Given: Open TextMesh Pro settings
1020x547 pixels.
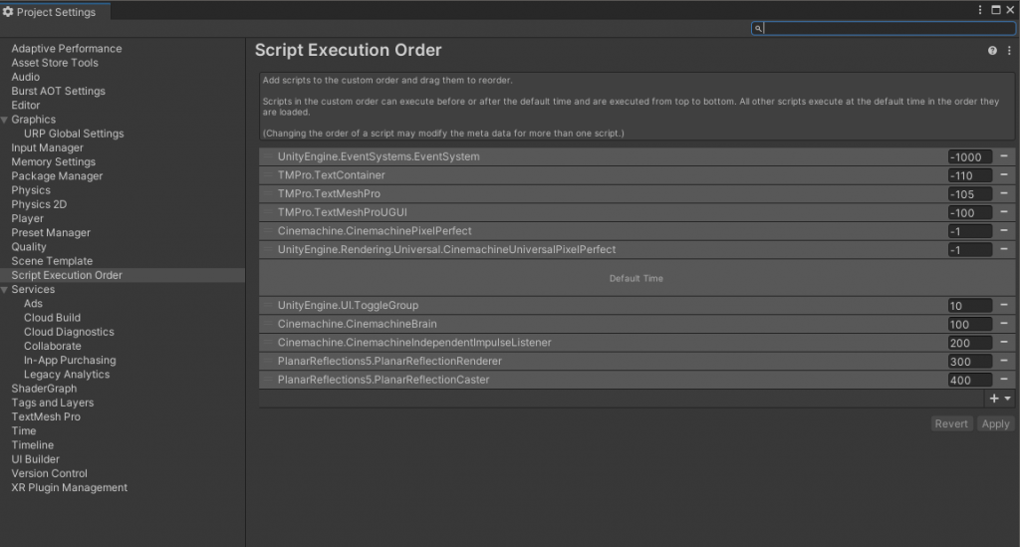Looking at the screenshot, I should click(46, 416).
